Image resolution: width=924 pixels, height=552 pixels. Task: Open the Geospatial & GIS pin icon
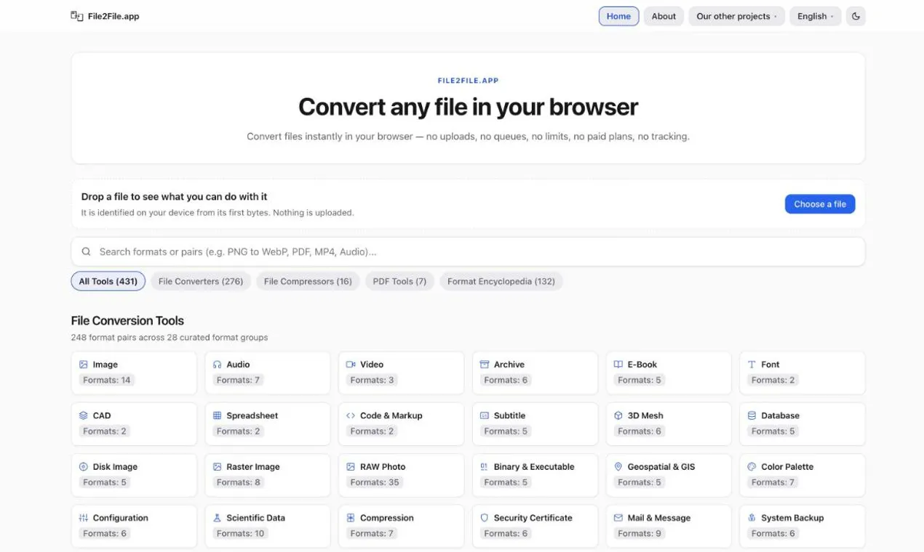(x=618, y=467)
